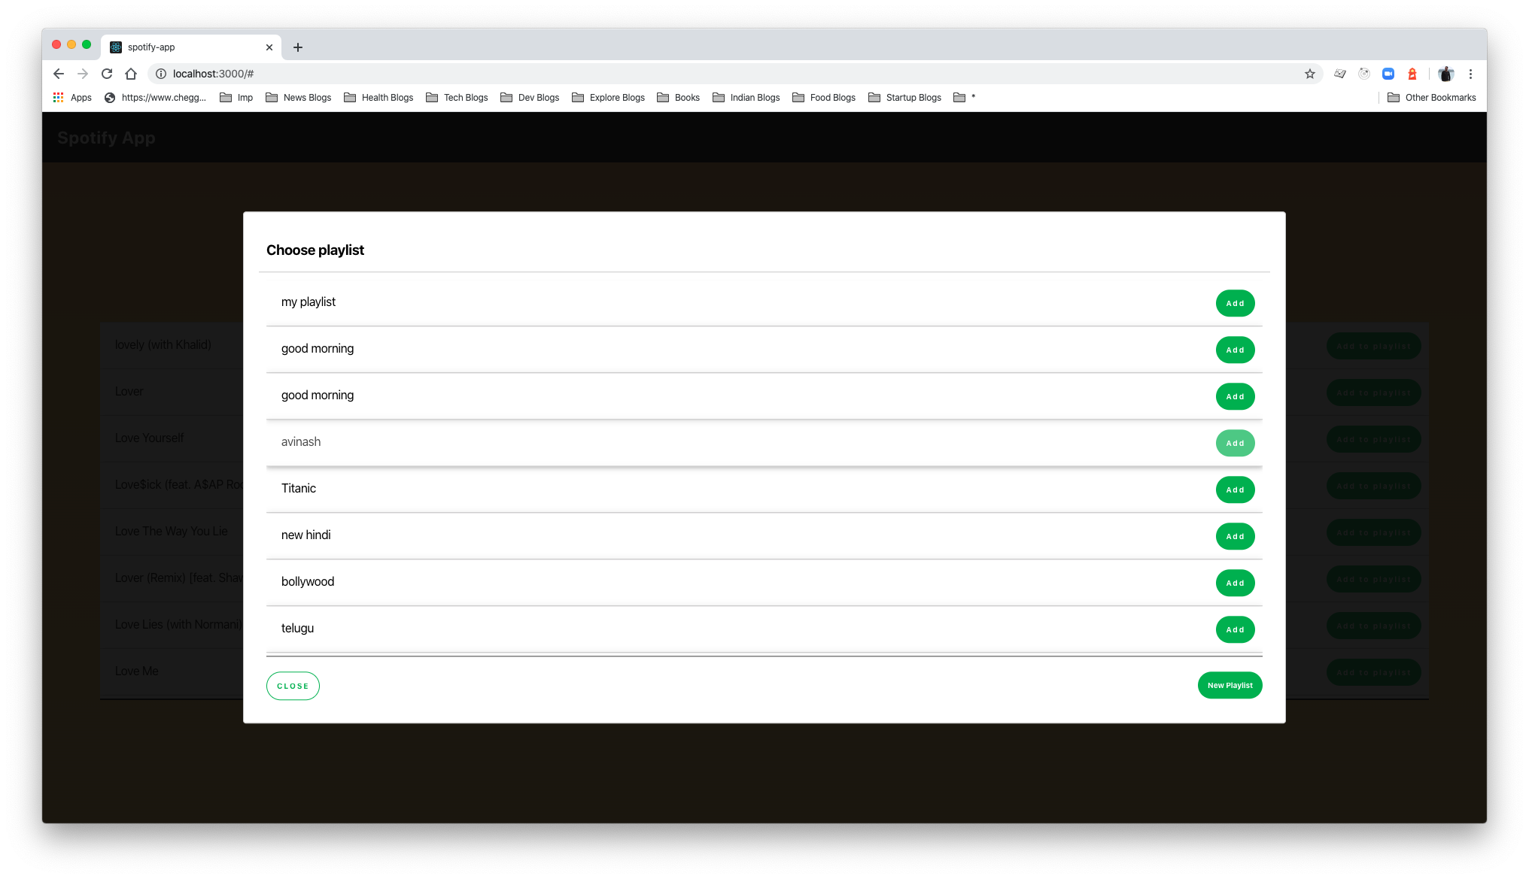Click Add button for 'telugu' playlist
The height and width of the screenshot is (879, 1529).
pos(1234,629)
